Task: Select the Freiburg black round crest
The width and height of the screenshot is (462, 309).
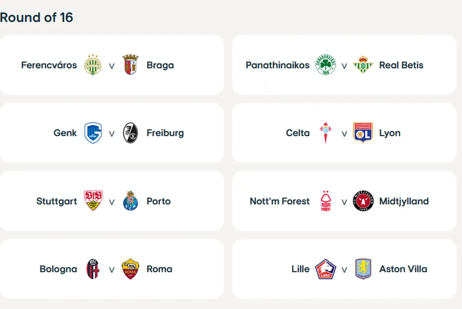Action: pyautogui.click(x=130, y=133)
